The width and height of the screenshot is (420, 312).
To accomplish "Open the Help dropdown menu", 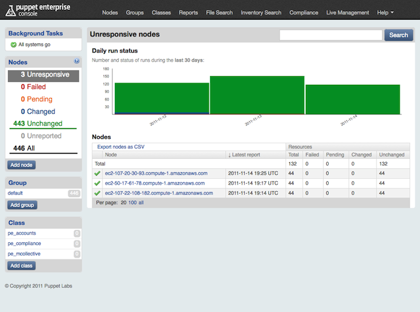I will pyautogui.click(x=385, y=12).
